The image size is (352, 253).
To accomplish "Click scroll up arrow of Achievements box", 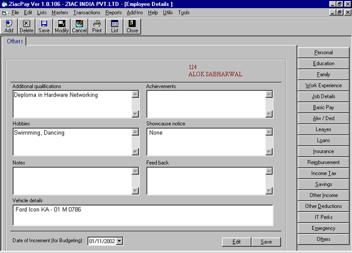I will coord(269,94).
